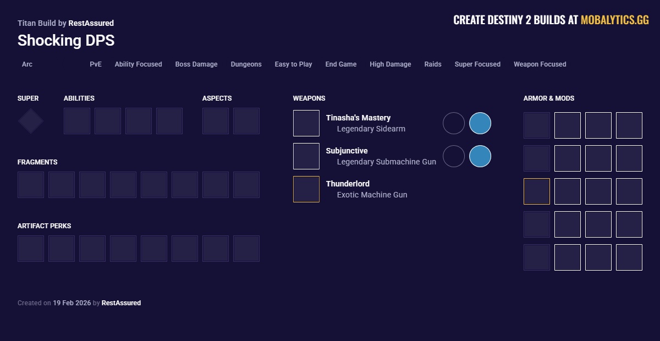Toggle the blue perk circle for Subjunctive

pyautogui.click(x=480, y=156)
